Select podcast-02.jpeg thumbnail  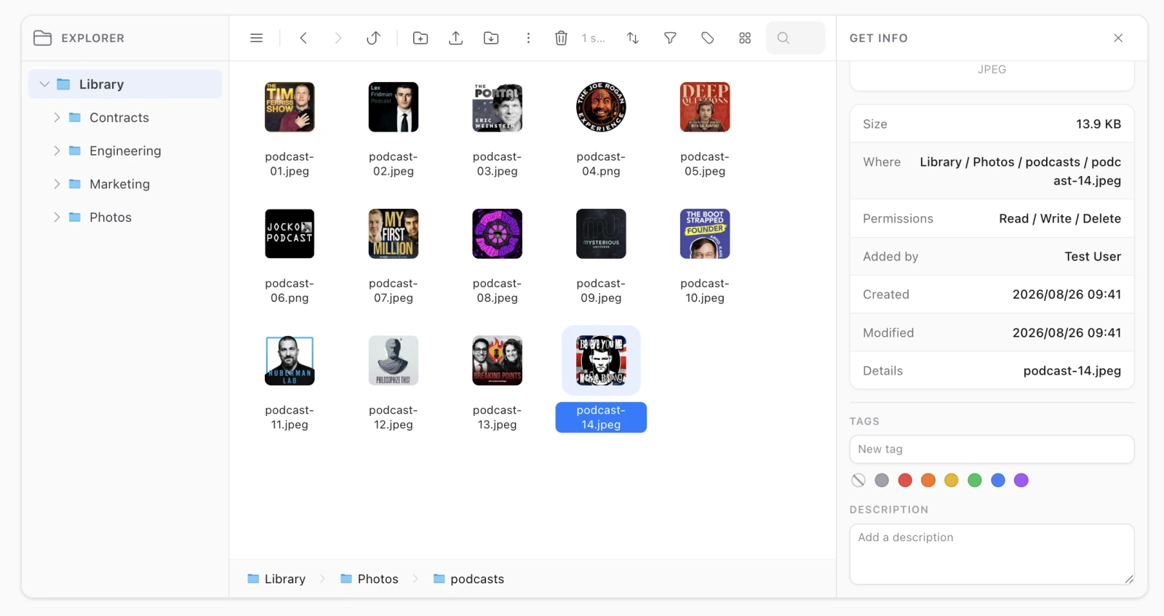click(394, 107)
